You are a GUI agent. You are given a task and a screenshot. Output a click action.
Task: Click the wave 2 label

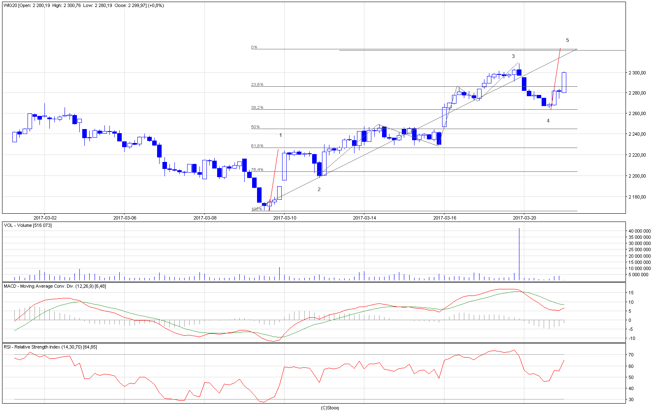pos(319,189)
